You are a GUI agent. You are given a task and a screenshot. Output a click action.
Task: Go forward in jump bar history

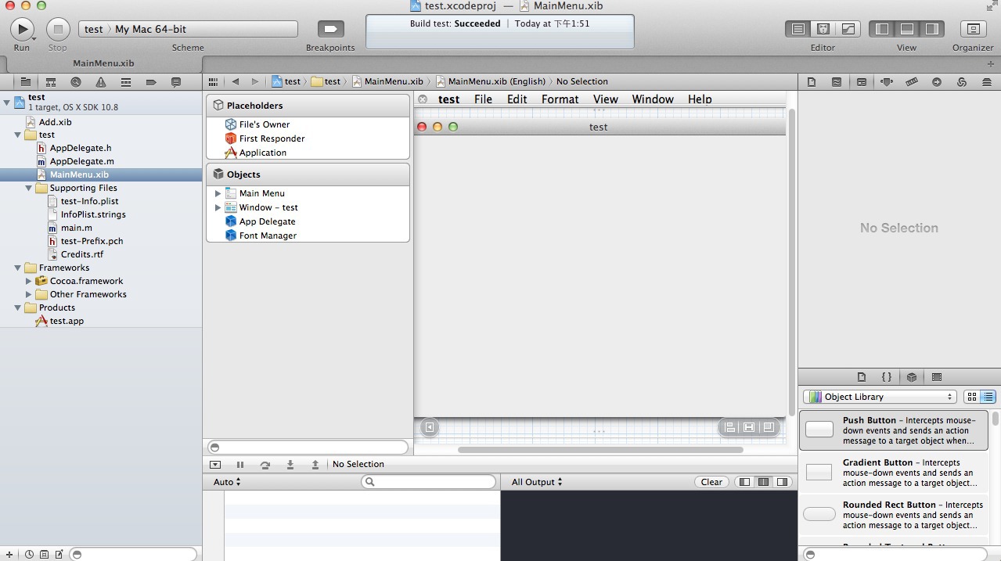pyautogui.click(x=254, y=81)
